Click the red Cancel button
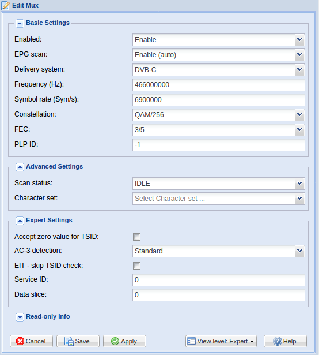This screenshot has width=319, height=355. pyautogui.click(x=31, y=341)
